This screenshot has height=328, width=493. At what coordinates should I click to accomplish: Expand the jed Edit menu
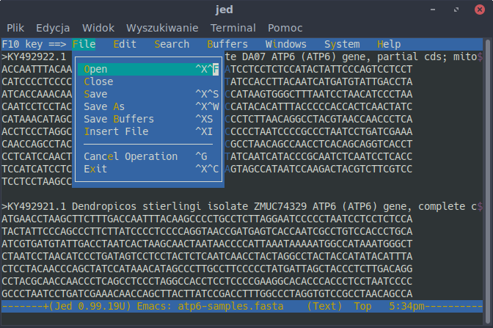pyautogui.click(x=125, y=44)
